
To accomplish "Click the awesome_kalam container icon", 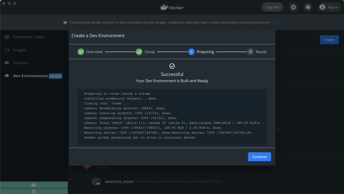I will (x=96, y=181).
